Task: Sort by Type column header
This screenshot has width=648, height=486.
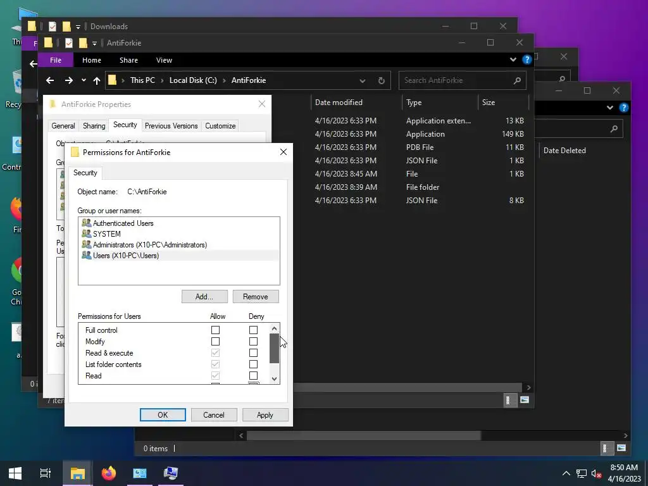Action: point(440,102)
